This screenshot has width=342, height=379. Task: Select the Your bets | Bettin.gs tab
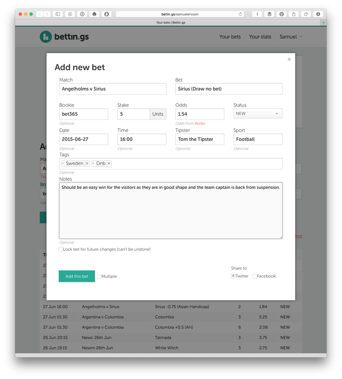(x=171, y=22)
